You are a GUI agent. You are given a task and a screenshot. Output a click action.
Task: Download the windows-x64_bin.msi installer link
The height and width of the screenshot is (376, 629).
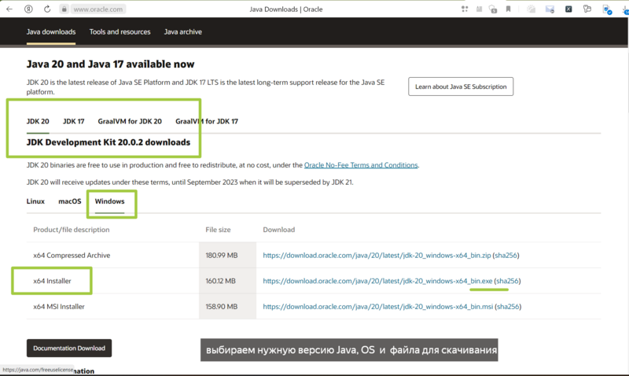coord(378,307)
